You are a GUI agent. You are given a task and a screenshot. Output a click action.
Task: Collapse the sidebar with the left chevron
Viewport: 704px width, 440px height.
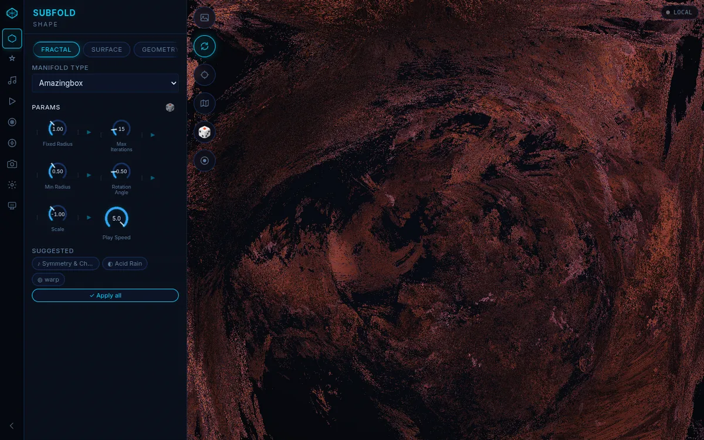[x=12, y=426]
